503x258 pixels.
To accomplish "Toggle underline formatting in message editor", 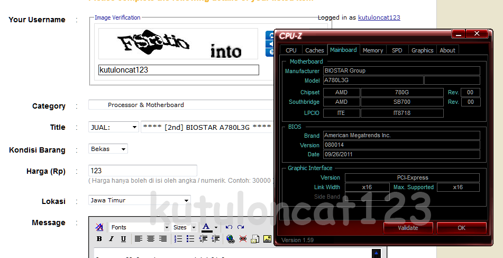I will coord(124,239).
